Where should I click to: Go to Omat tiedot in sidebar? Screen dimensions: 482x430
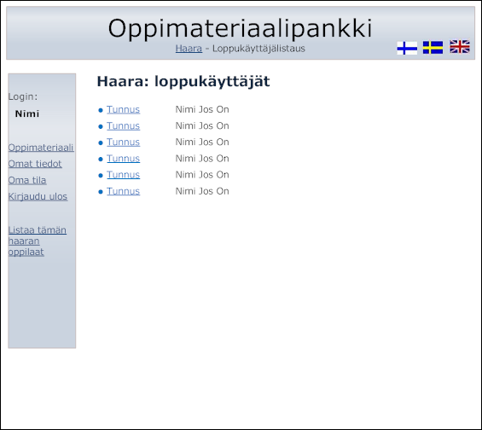(35, 164)
